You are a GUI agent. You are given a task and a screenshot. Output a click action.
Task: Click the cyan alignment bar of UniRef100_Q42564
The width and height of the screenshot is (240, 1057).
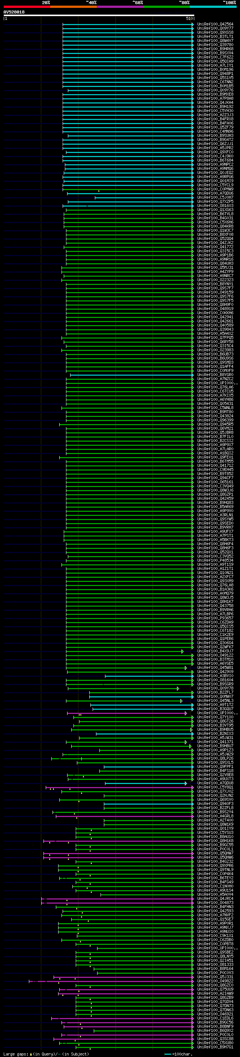coord(128,24)
